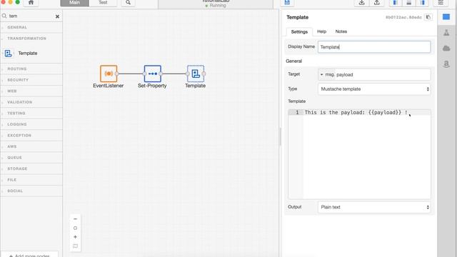This screenshot has height=257, width=457.
Task: Select the Set-Property node on the canvas
Action: tap(152, 74)
